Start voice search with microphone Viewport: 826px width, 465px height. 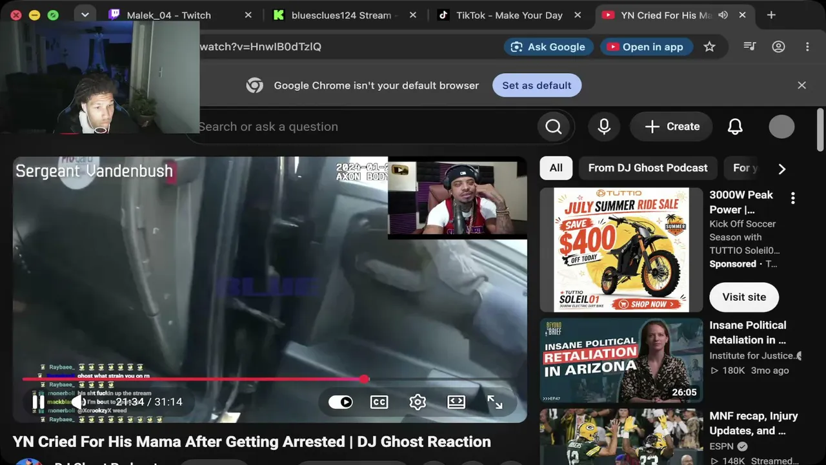tap(604, 127)
